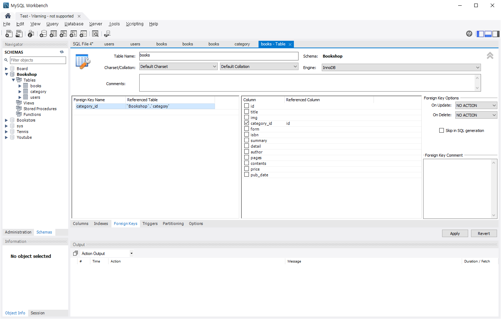Expand the Board schema node

click(6, 69)
